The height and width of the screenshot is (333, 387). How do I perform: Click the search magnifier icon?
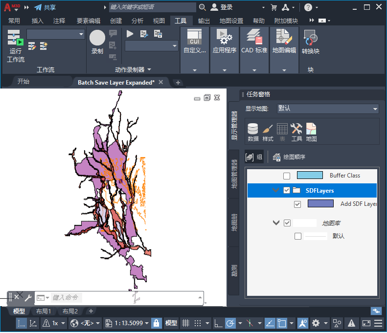(202, 7)
